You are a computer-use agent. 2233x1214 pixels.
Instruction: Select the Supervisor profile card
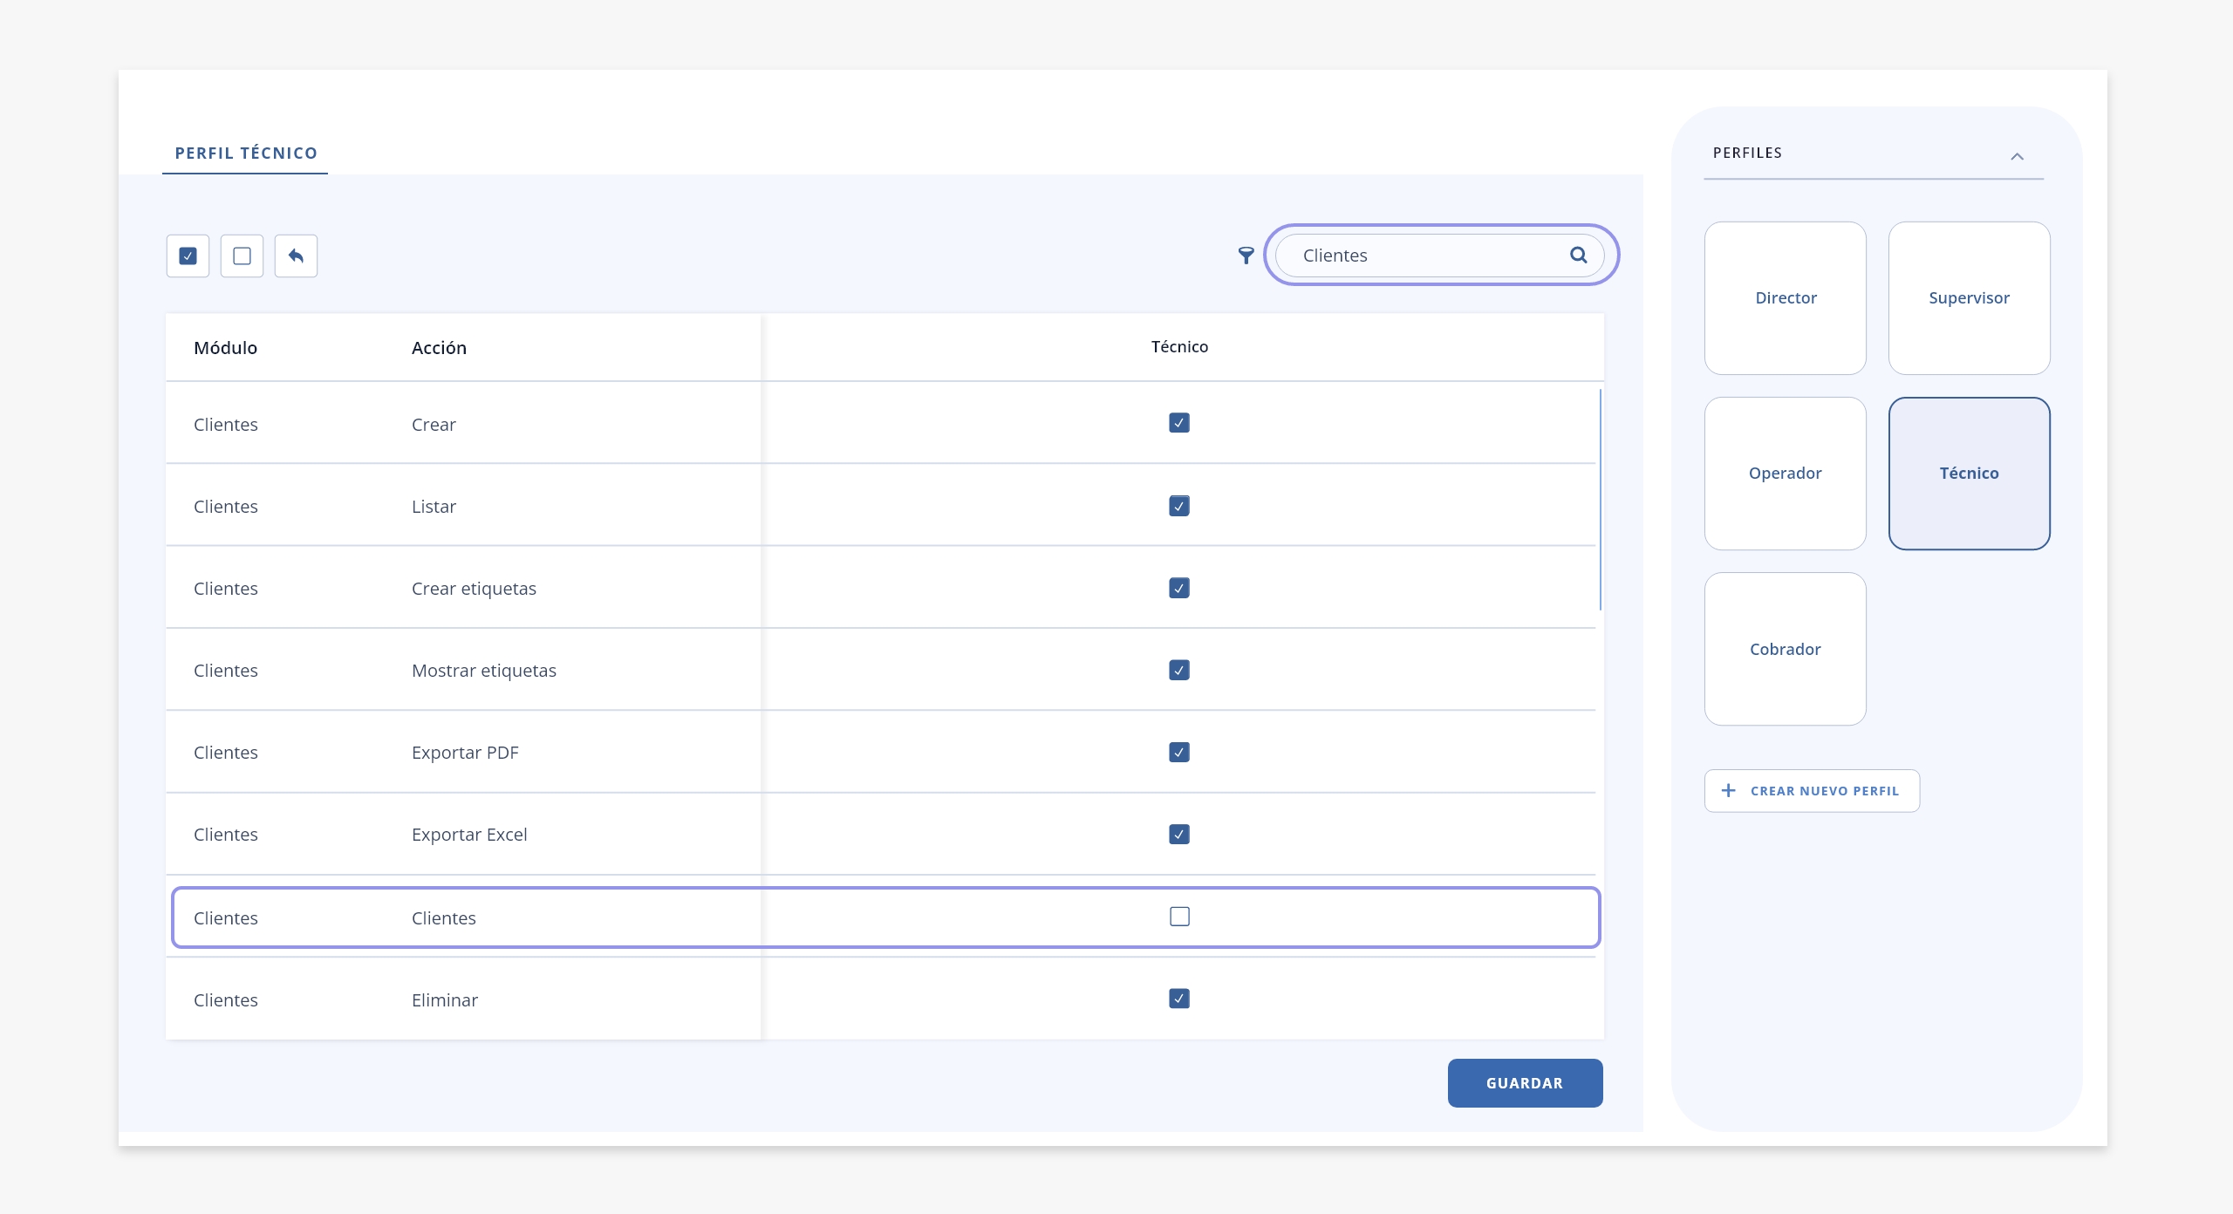[x=1969, y=298]
